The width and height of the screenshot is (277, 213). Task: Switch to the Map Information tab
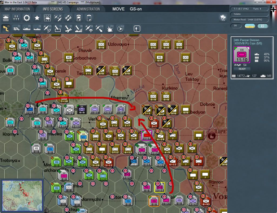click(x=17, y=9)
